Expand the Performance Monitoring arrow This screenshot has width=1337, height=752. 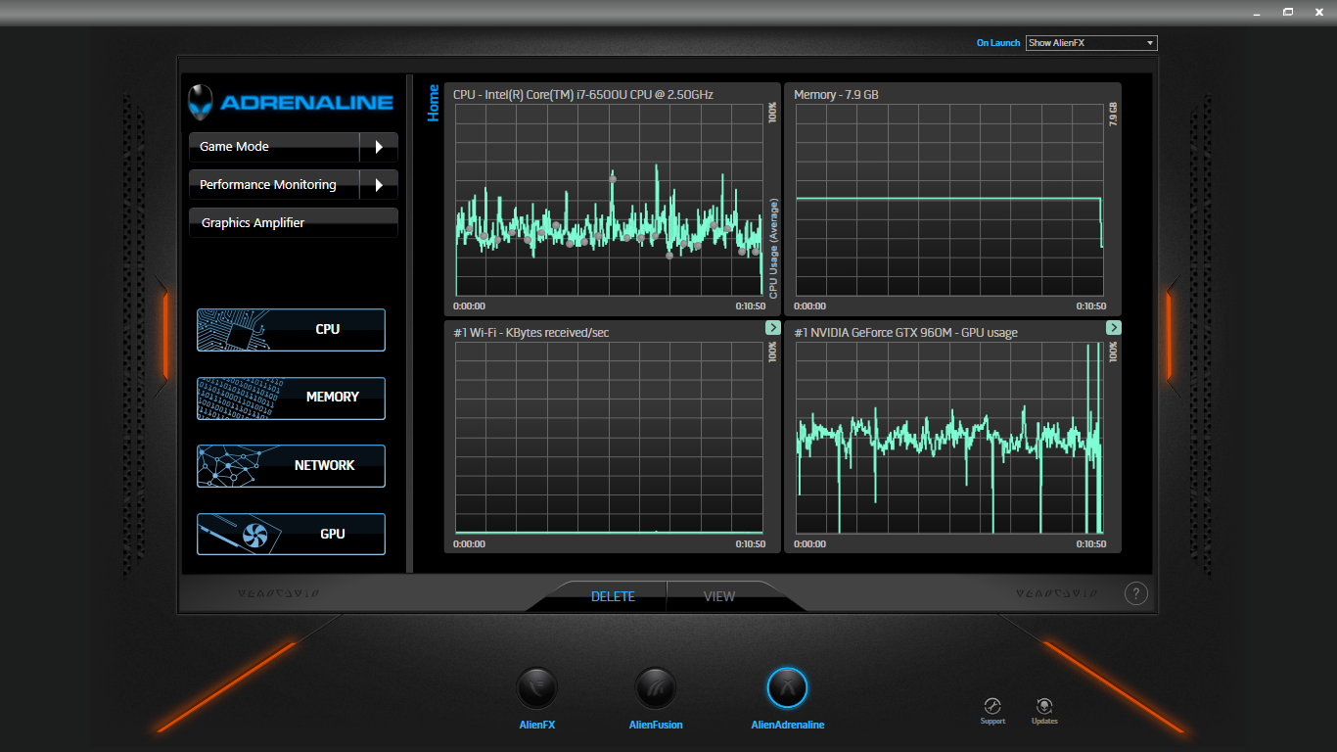tap(379, 184)
